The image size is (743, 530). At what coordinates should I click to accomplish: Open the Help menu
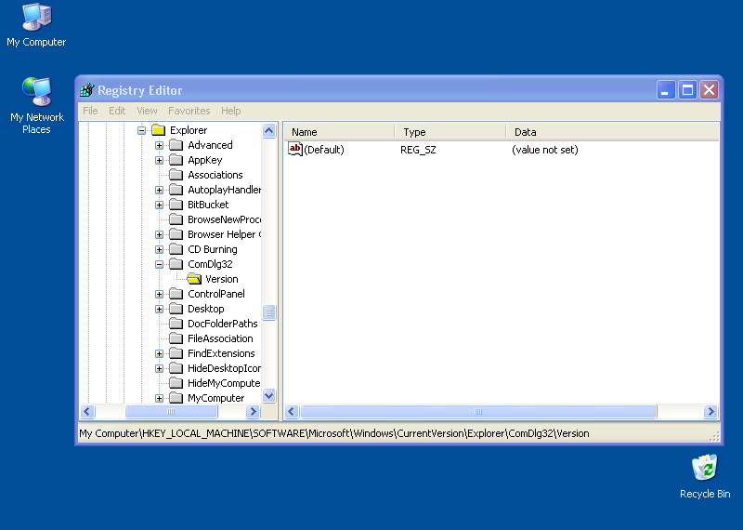(230, 111)
